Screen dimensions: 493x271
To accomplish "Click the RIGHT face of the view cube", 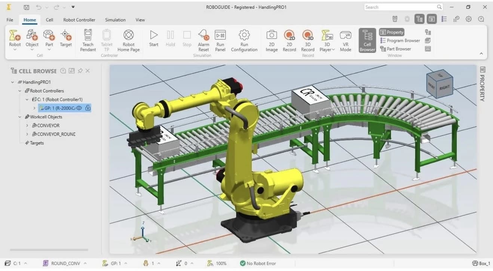I will 444,88.
